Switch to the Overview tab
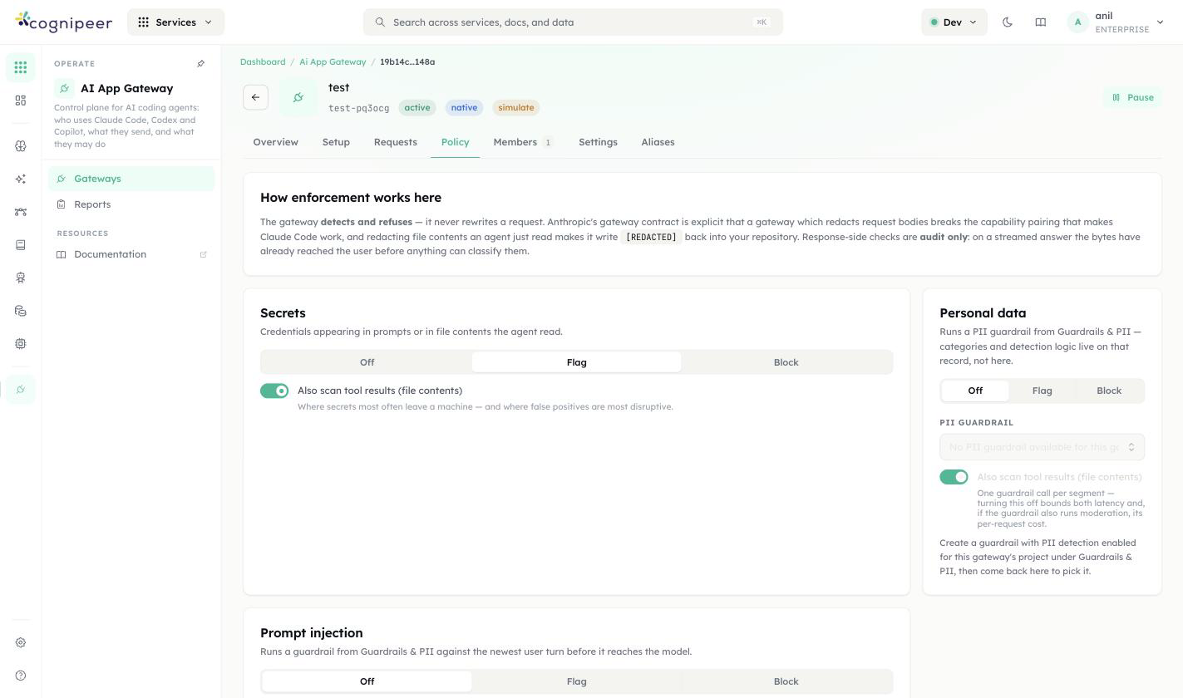The width and height of the screenshot is (1183, 698). pyautogui.click(x=275, y=142)
